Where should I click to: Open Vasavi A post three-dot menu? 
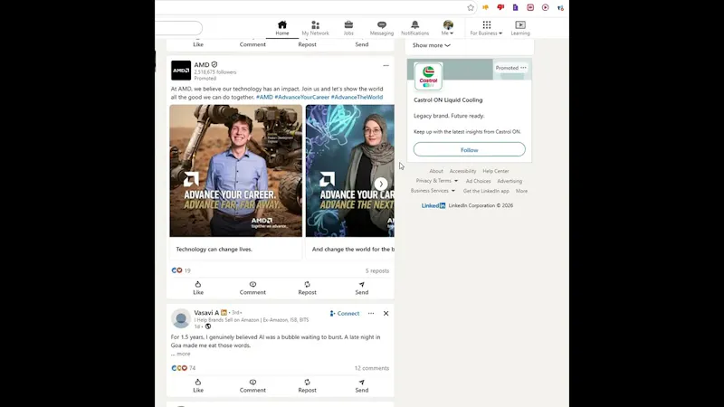click(x=371, y=313)
